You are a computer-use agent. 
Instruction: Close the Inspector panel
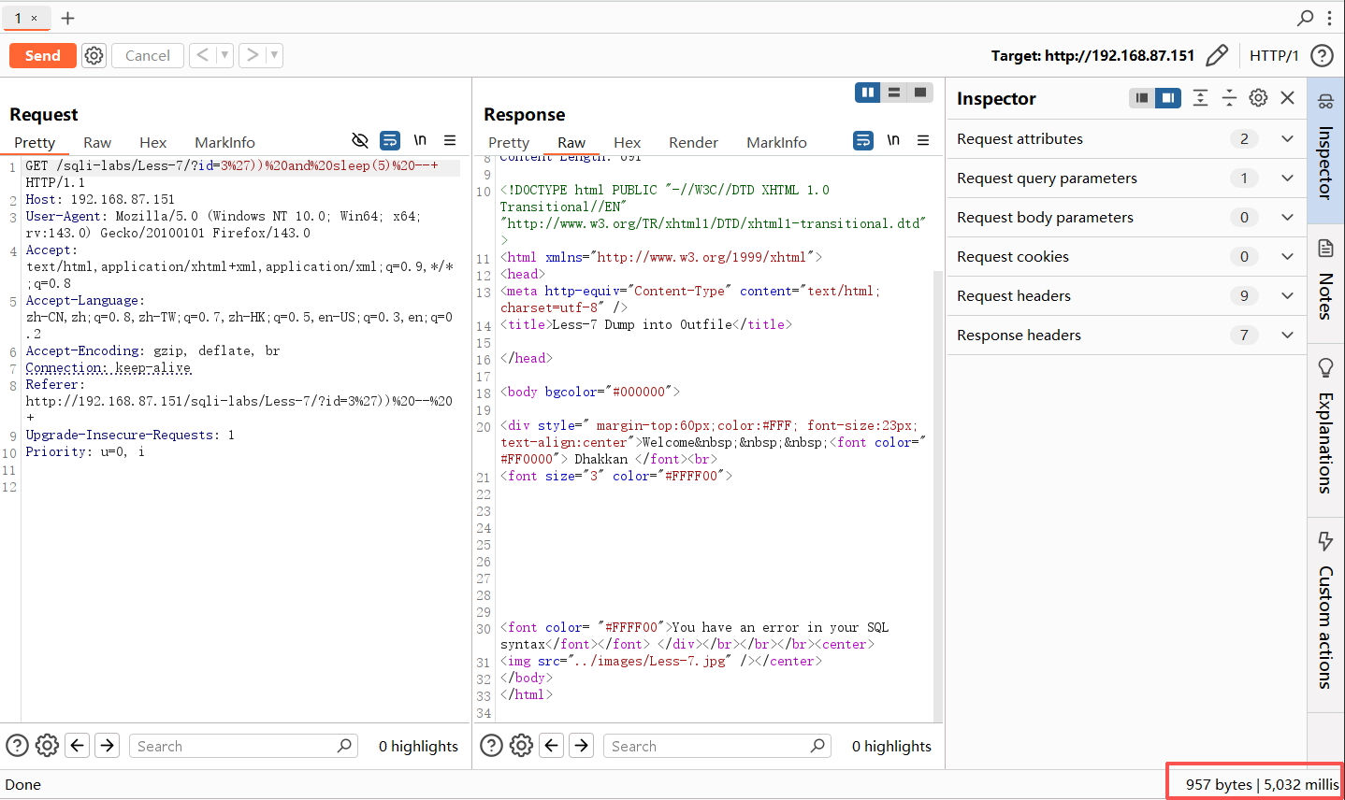(x=1288, y=98)
